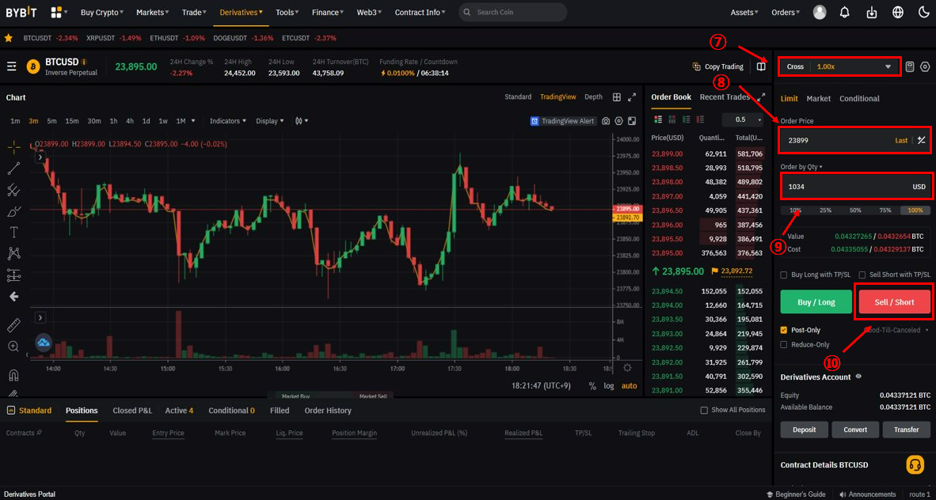Image resolution: width=936 pixels, height=500 pixels.
Task: Open the Indicators dropdown
Action: pos(228,121)
